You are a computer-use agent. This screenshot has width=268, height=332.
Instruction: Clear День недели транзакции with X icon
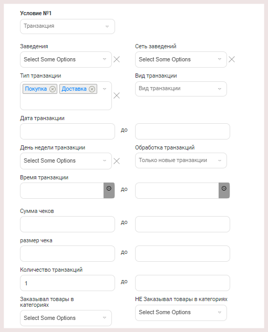pos(117,161)
